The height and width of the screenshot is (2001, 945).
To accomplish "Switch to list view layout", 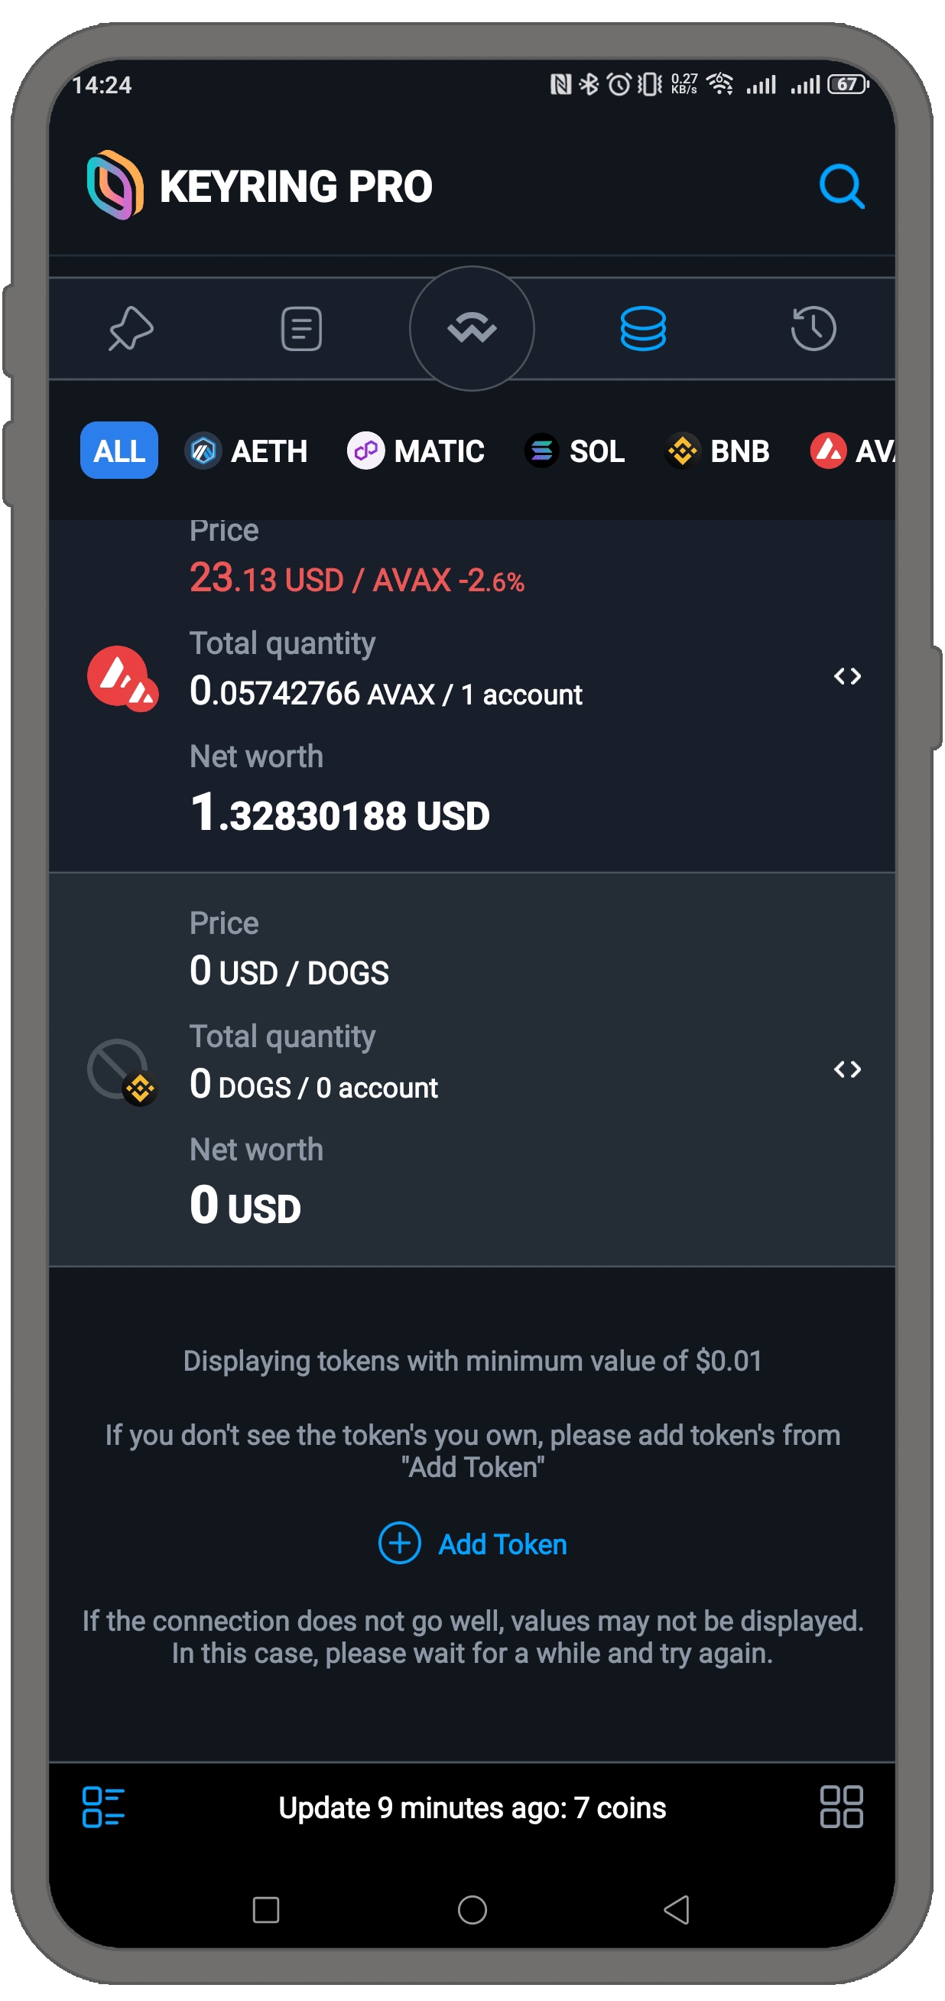I will (x=103, y=1807).
